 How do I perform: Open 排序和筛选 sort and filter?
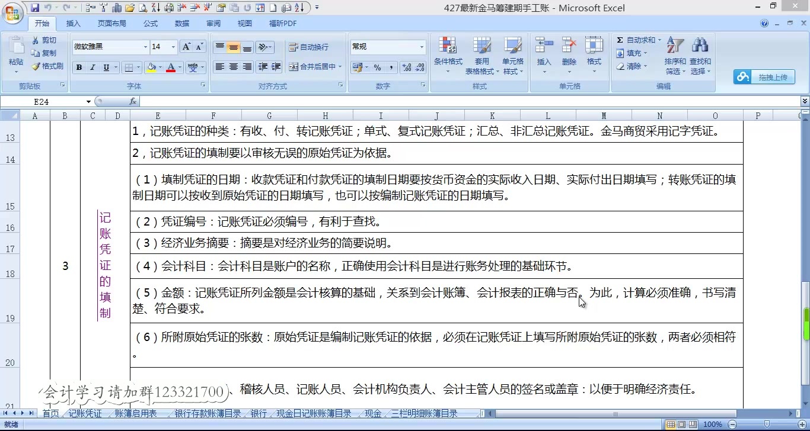tap(675, 55)
